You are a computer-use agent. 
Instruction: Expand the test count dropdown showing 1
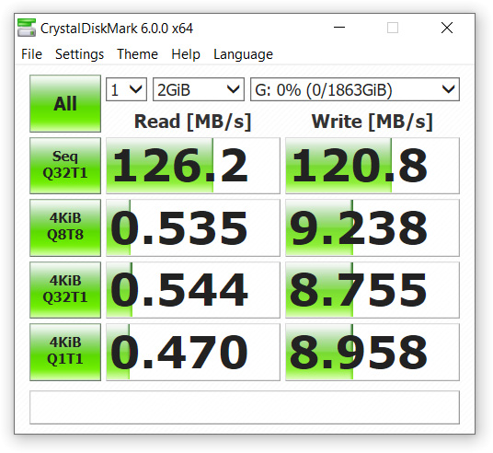point(126,89)
